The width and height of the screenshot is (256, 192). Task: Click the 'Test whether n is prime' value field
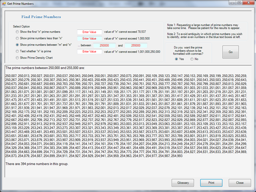(x=90, y=52)
